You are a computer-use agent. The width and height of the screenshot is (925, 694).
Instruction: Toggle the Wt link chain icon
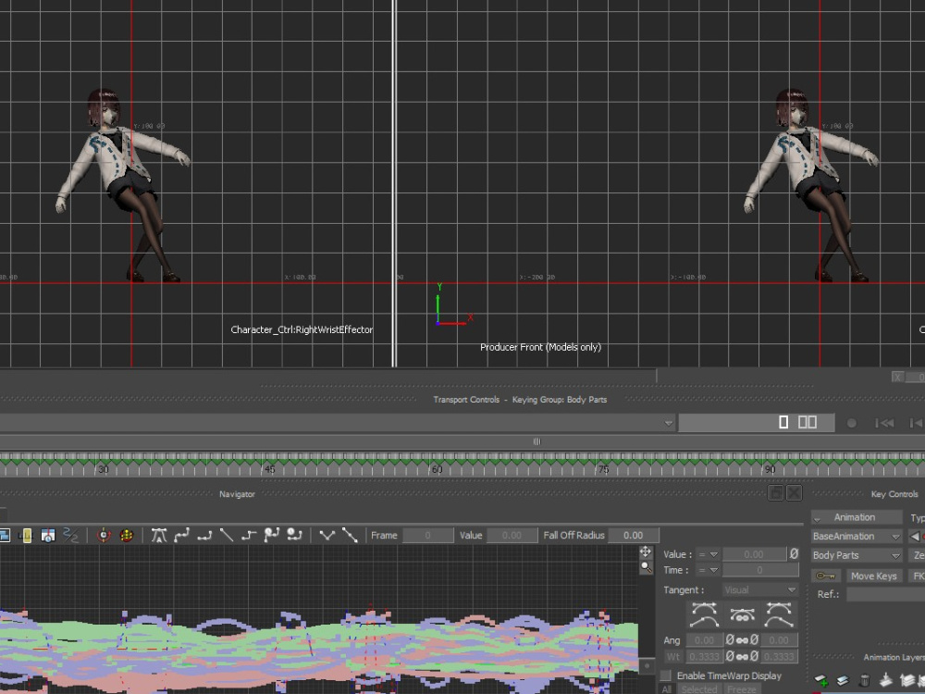742,657
